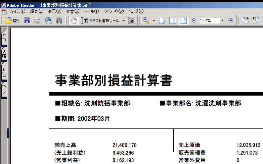Click the zoom out minus button
The image size is (263, 164).
194,20
